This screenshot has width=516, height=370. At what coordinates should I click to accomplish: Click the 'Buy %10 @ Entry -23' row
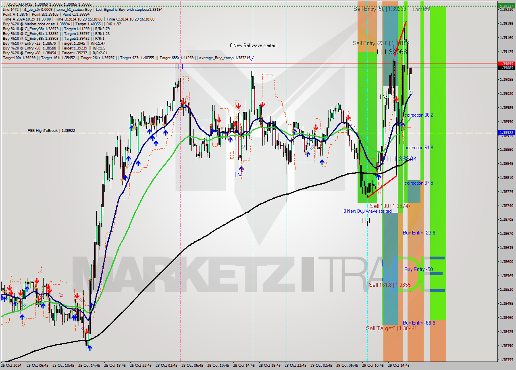[54, 43]
